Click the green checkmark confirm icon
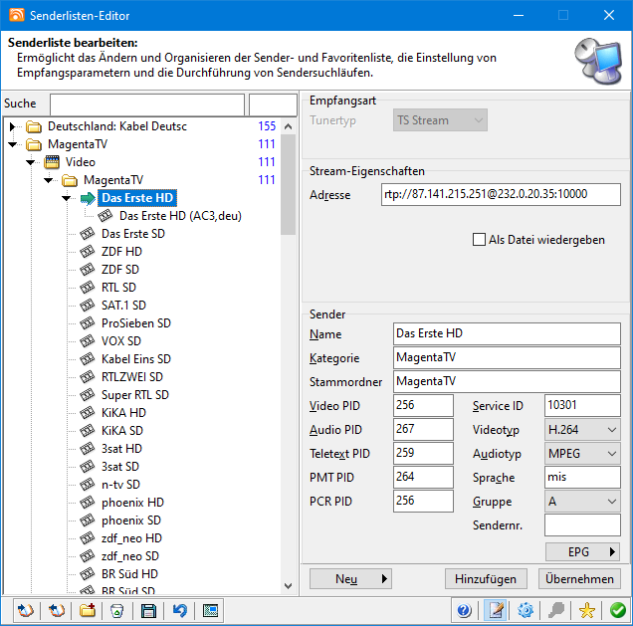 [x=618, y=610]
